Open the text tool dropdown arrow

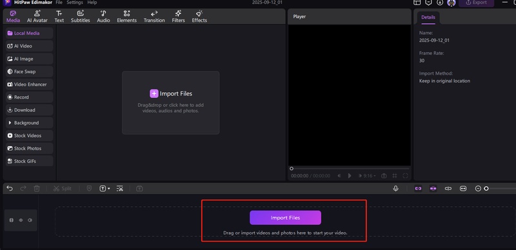click(x=109, y=189)
